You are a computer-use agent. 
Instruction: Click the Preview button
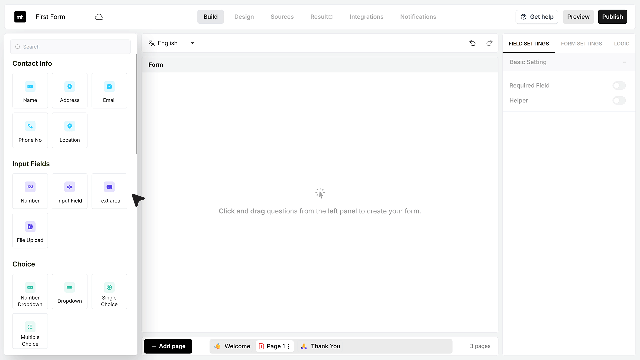click(578, 17)
